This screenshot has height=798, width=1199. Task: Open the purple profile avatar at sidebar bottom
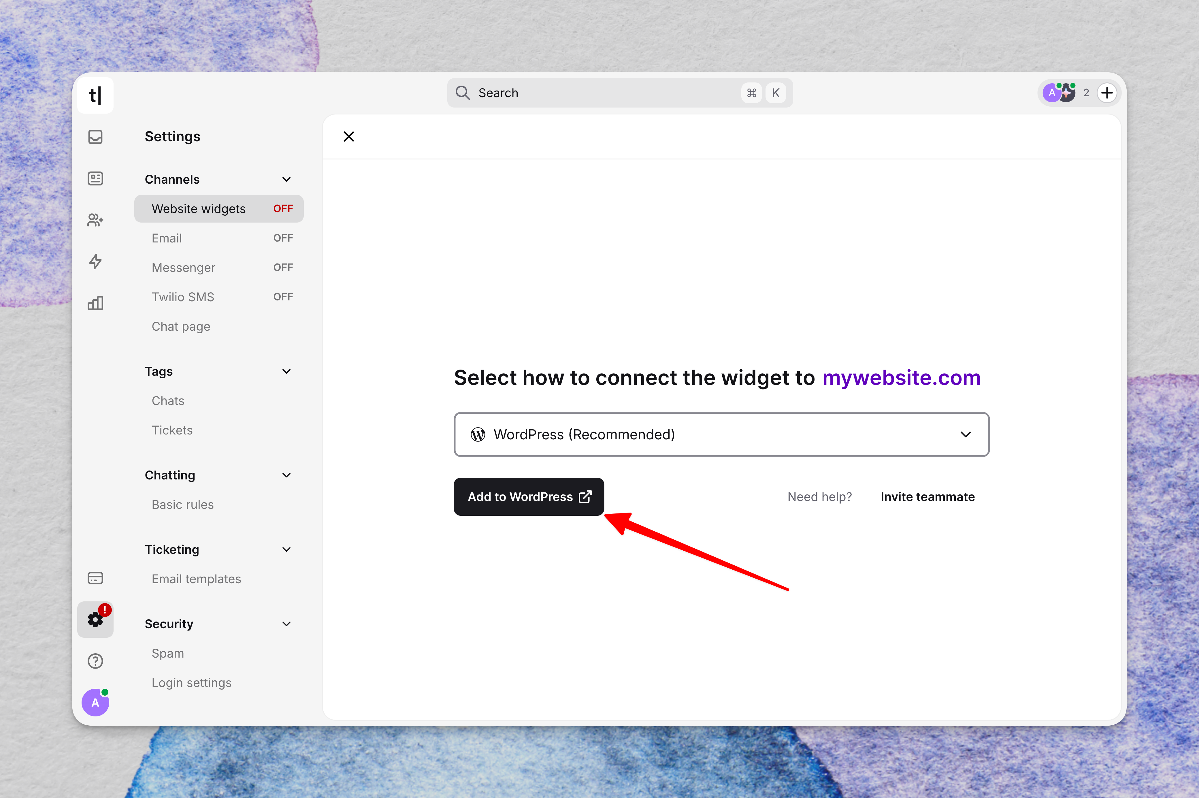(x=95, y=702)
